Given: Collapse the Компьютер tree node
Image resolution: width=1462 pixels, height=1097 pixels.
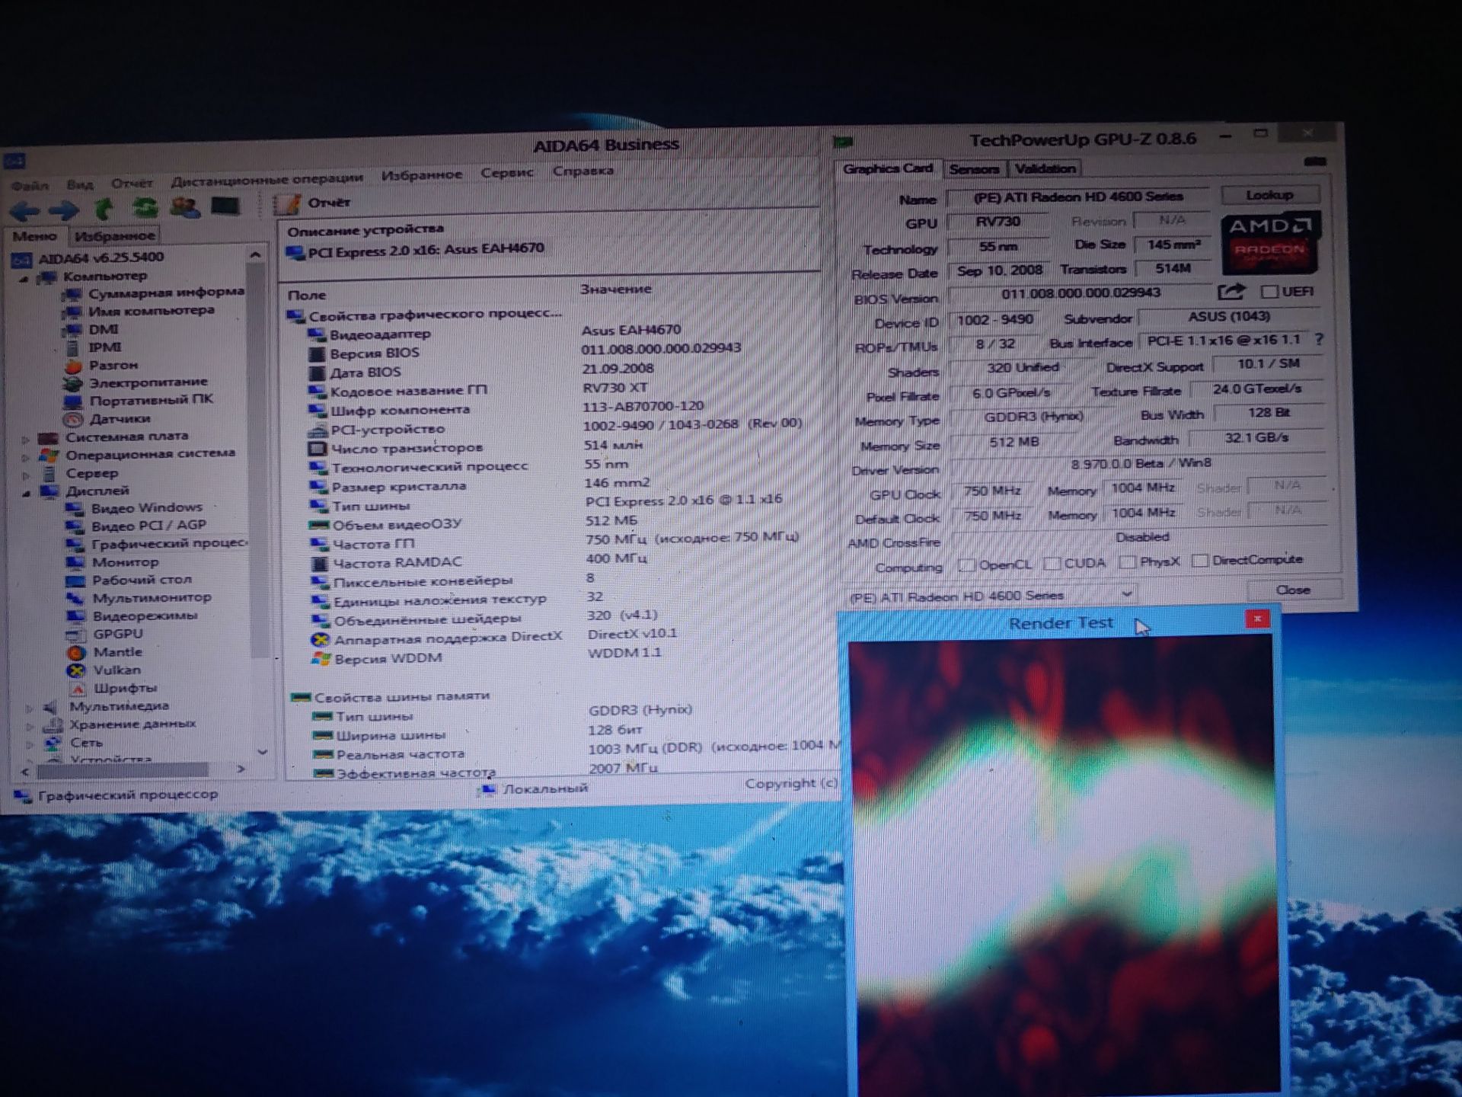Looking at the screenshot, I should pos(24,279).
